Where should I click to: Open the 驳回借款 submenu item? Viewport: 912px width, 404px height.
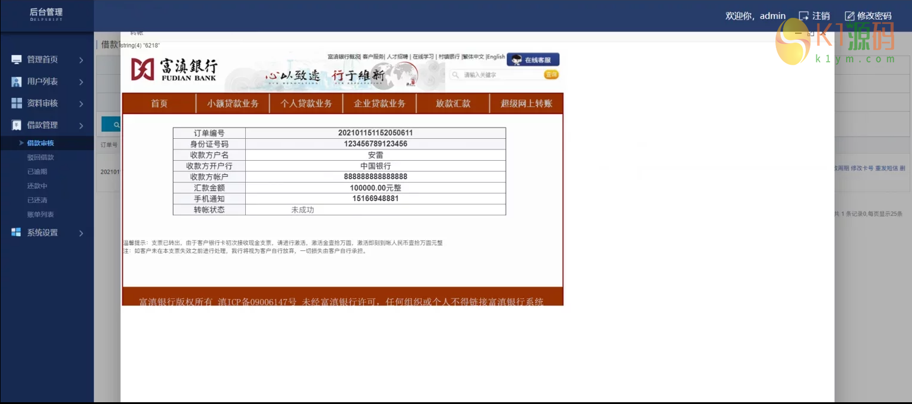coord(40,157)
